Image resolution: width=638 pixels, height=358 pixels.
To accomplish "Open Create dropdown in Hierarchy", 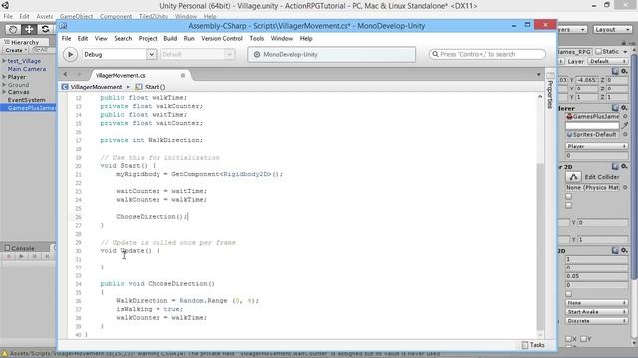I will click(16, 50).
